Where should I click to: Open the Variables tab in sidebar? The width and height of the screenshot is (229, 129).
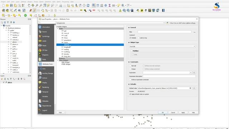tap(46, 96)
